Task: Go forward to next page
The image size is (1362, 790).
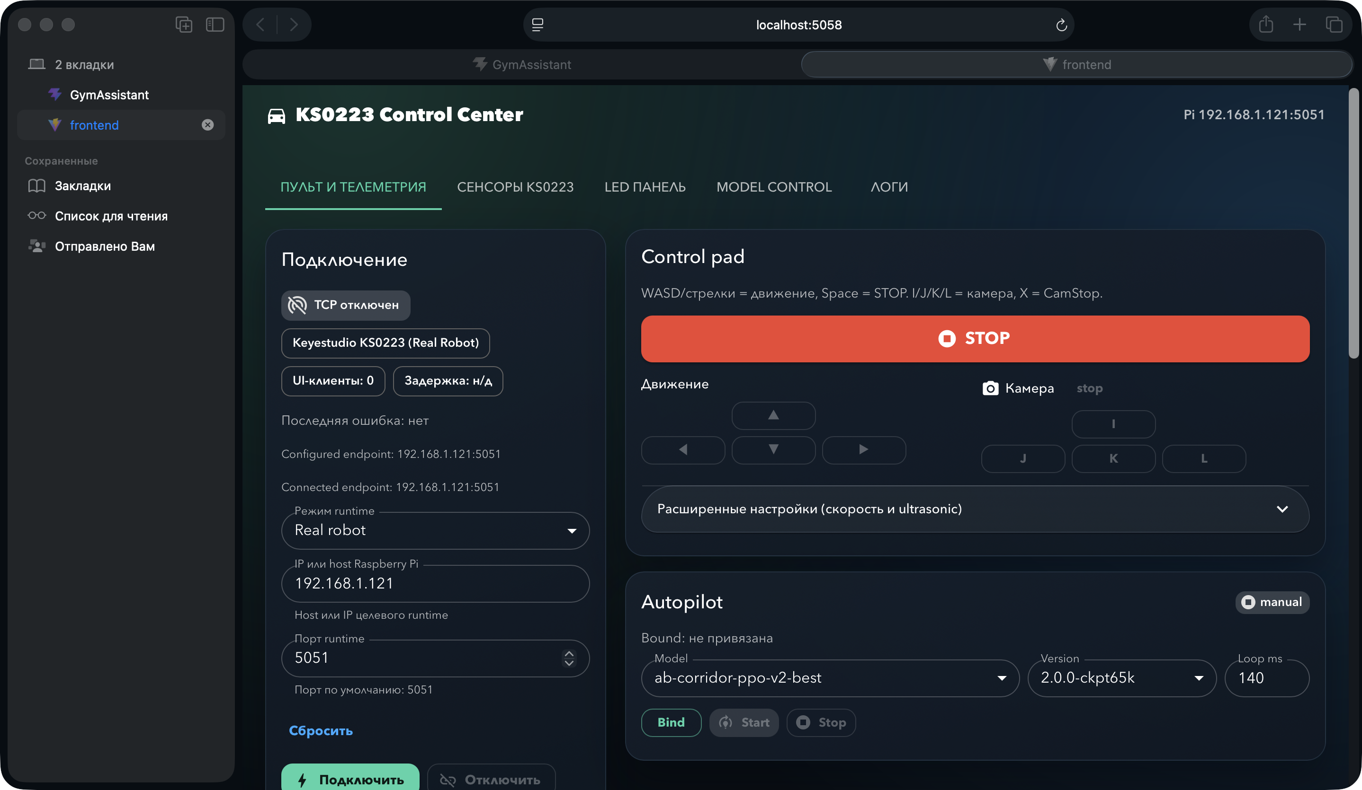Action: (x=294, y=24)
